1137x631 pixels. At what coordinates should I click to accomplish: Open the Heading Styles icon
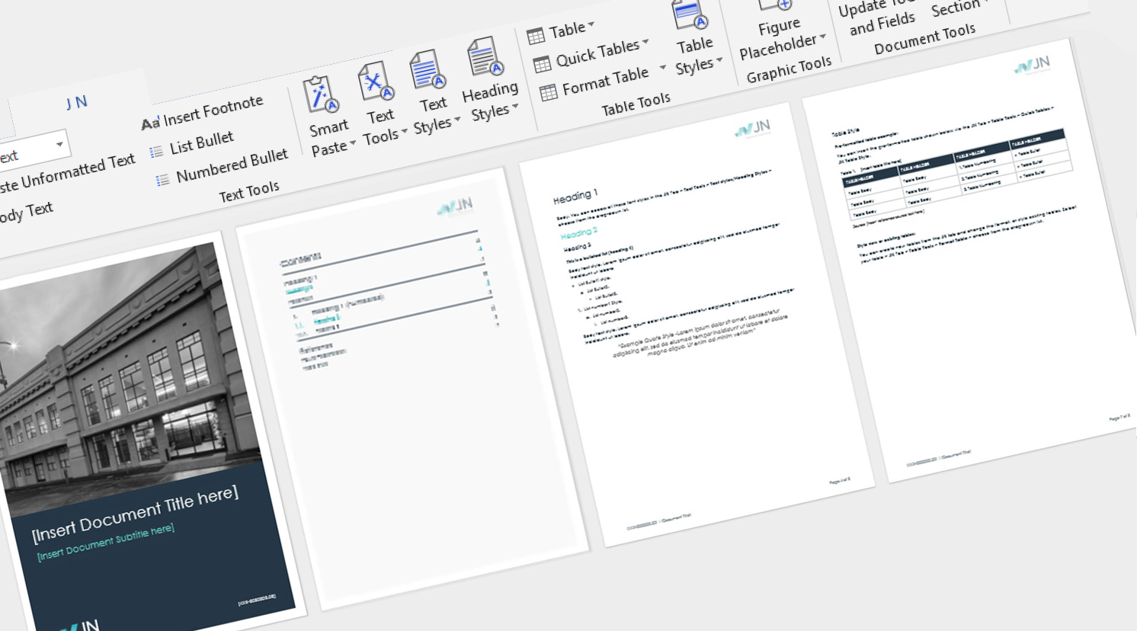coord(485,57)
